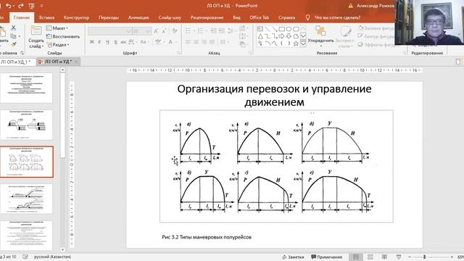Click the Undo arrow in title bar

[8, 6]
